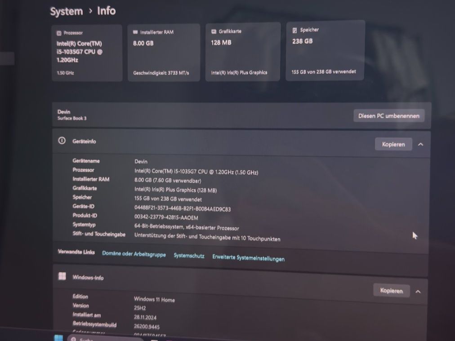This screenshot has width=455, height=341.
Task: Copy Windows info with the Windows-Info Kopieren button
Action: coord(392,291)
